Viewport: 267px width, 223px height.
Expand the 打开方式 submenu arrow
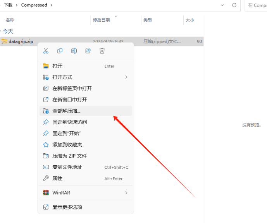tap(126, 77)
